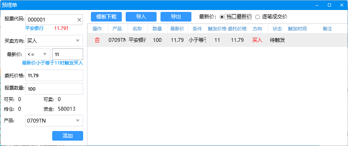
Task: Click the blue 平安银行 label under stock code
Action: point(34,28)
